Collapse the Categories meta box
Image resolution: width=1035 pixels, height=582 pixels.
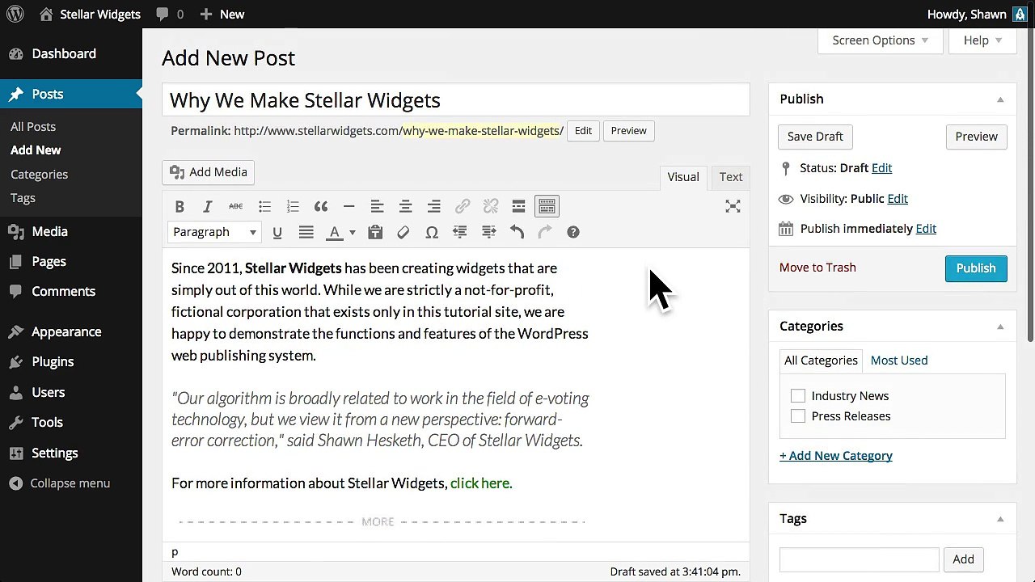(x=1000, y=327)
